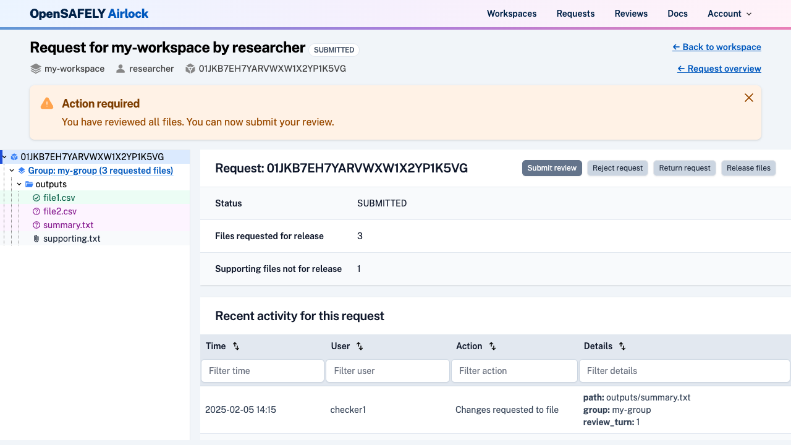Click the question status icon beside file2.csv
791x445 pixels.
[36, 211]
